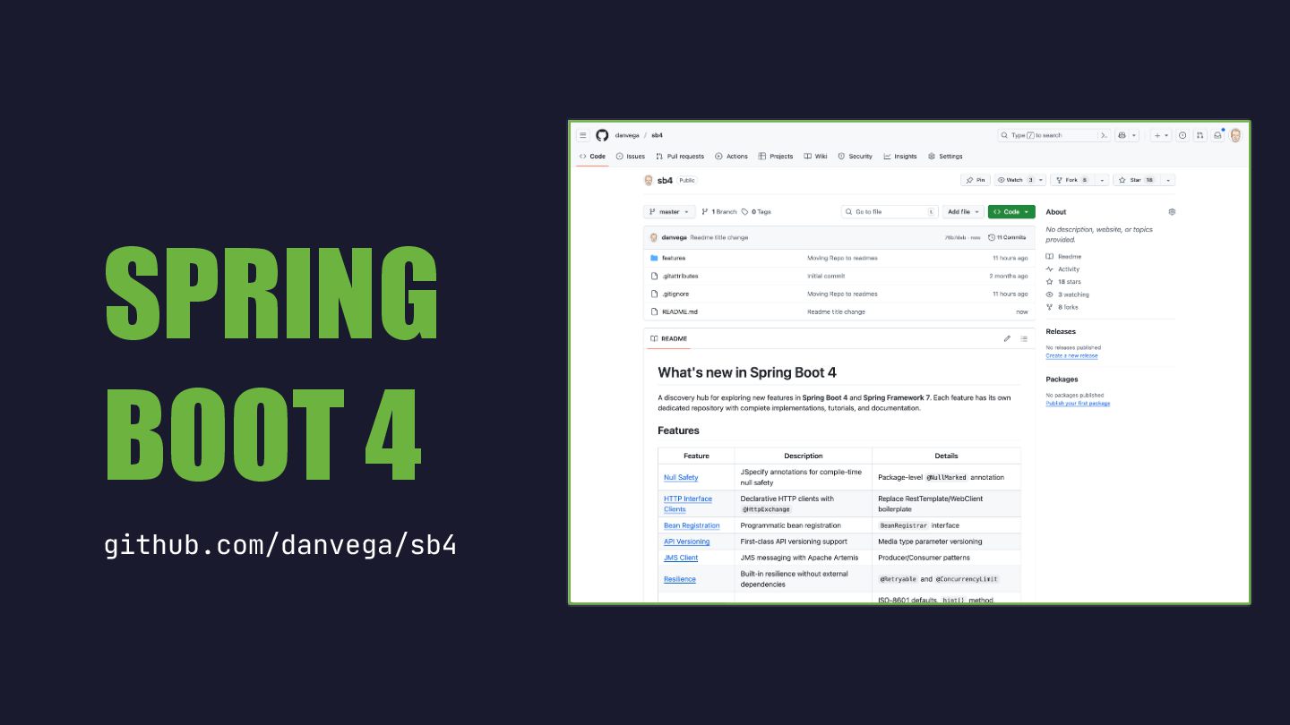
Task: Click Publish your first package link
Action: [x=1078, y=404]
